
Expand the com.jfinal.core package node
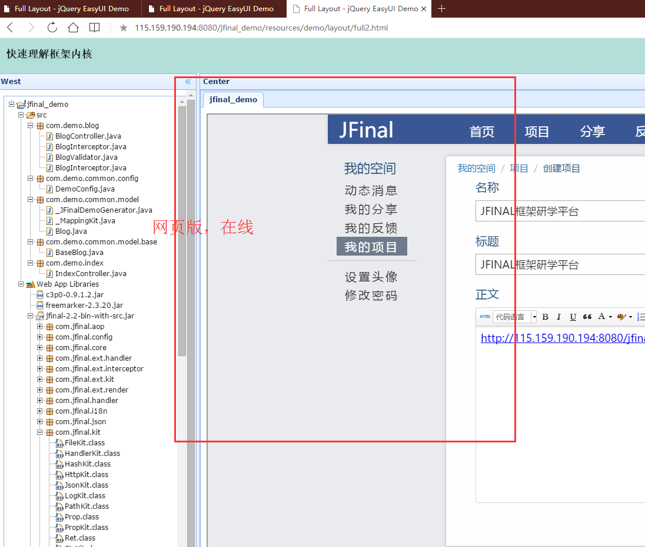40,347
